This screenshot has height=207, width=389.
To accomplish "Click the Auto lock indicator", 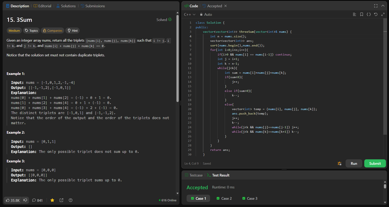I will click(206, 15).
